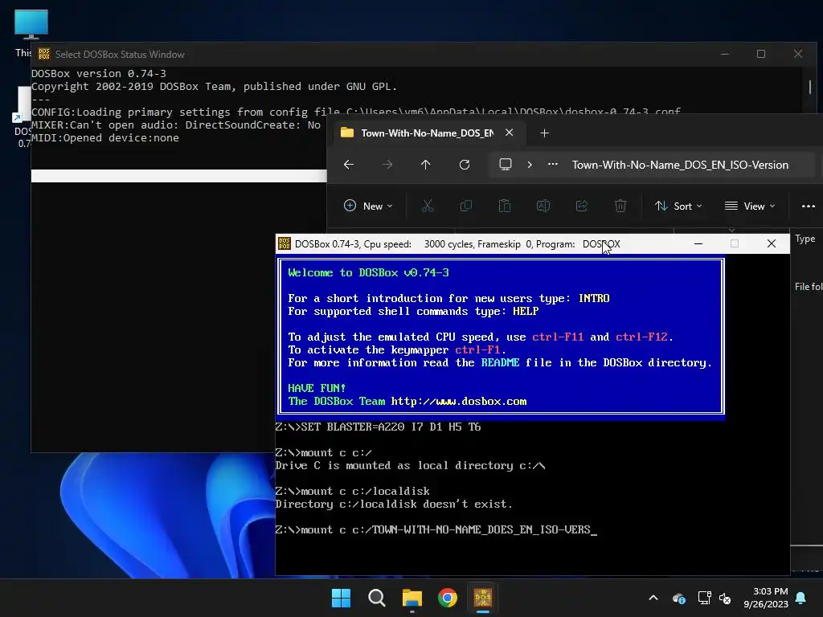Click the INTRO command word in DOSBox
Screen dimensions: 823x617
pyautogui.click(x=594, y=298)
